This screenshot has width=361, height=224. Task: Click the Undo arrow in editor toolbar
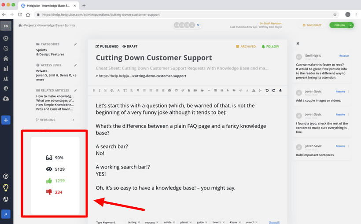coord(267,91)
